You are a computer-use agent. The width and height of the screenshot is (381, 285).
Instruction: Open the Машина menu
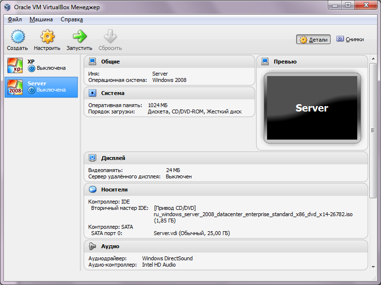click(x=41, y=19)
